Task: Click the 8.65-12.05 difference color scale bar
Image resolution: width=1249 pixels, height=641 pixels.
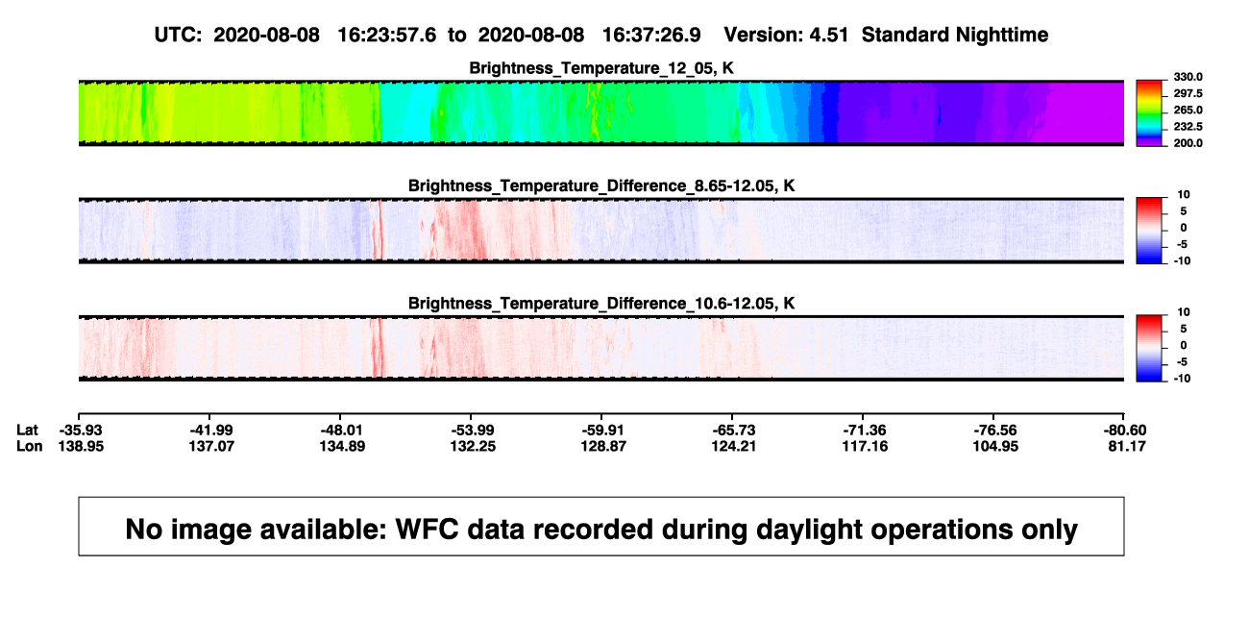Action: click(1149, 231)
